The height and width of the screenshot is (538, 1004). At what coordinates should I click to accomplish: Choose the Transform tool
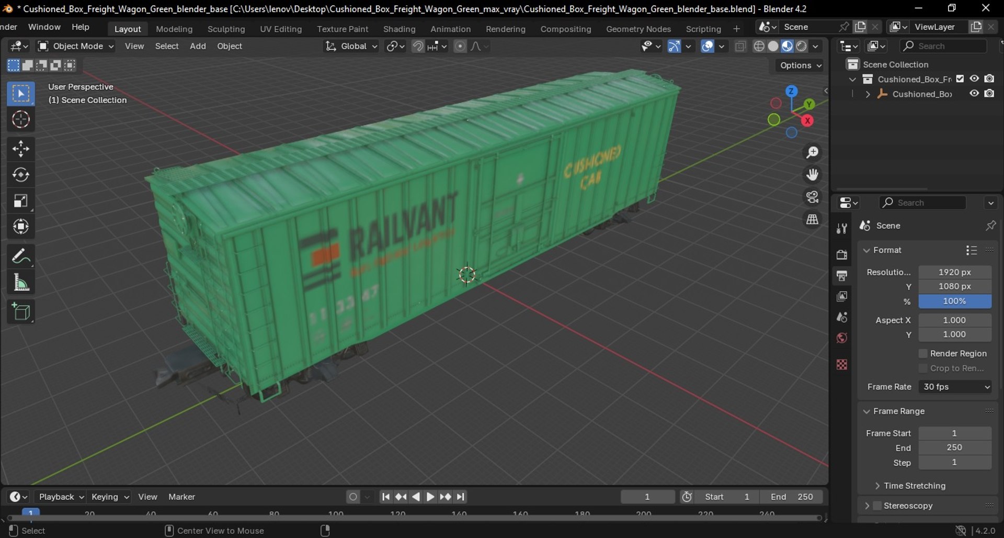21,227
